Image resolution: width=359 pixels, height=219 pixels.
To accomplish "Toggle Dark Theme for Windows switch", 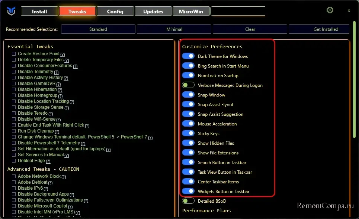I will coord(188,56).
